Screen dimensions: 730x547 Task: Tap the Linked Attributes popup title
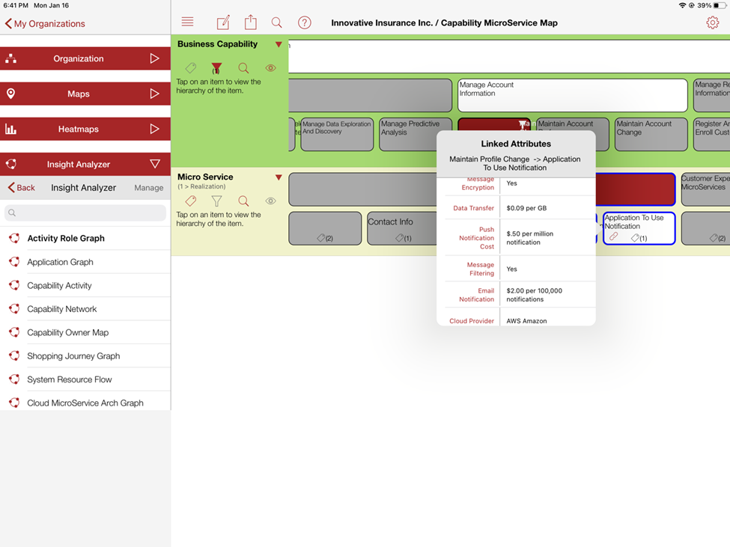(516, 144)
